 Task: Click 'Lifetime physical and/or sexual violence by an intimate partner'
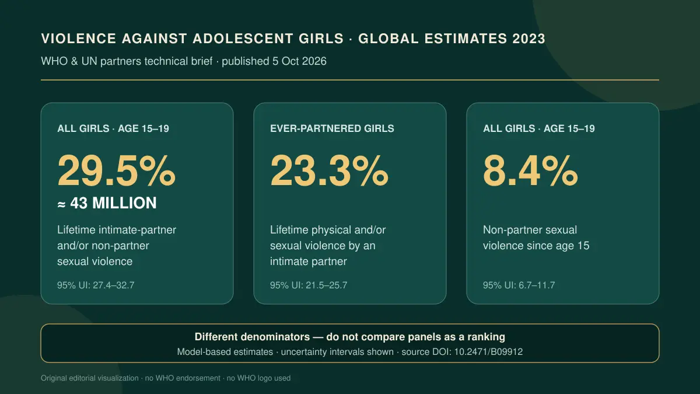[328, 246]
